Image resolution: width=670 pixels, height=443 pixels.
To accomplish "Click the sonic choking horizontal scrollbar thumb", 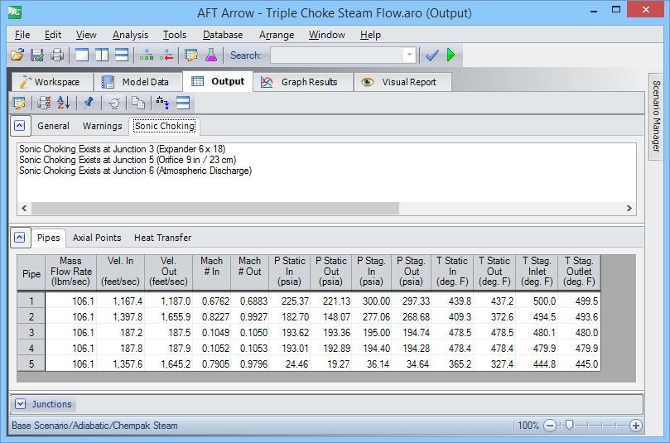I will (215, 208).
